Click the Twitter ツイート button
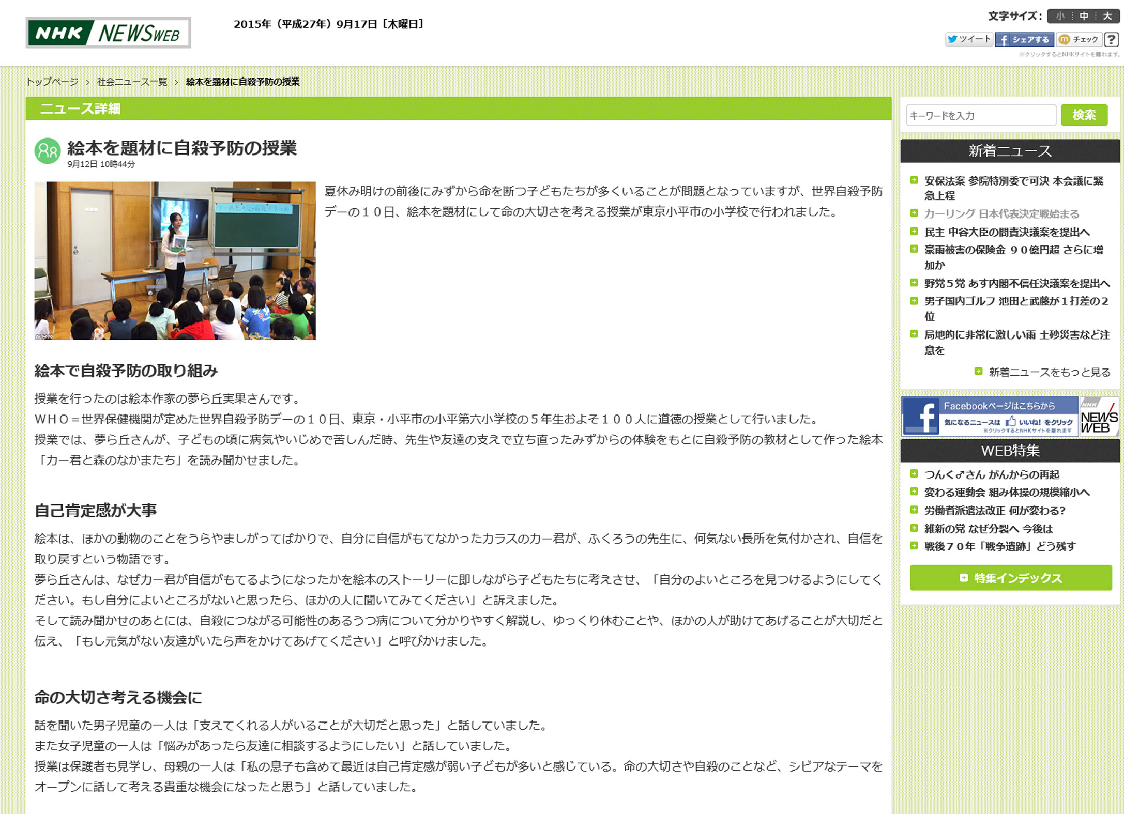The width and height of the screenshot is (1124, 814). click(969, 39)
